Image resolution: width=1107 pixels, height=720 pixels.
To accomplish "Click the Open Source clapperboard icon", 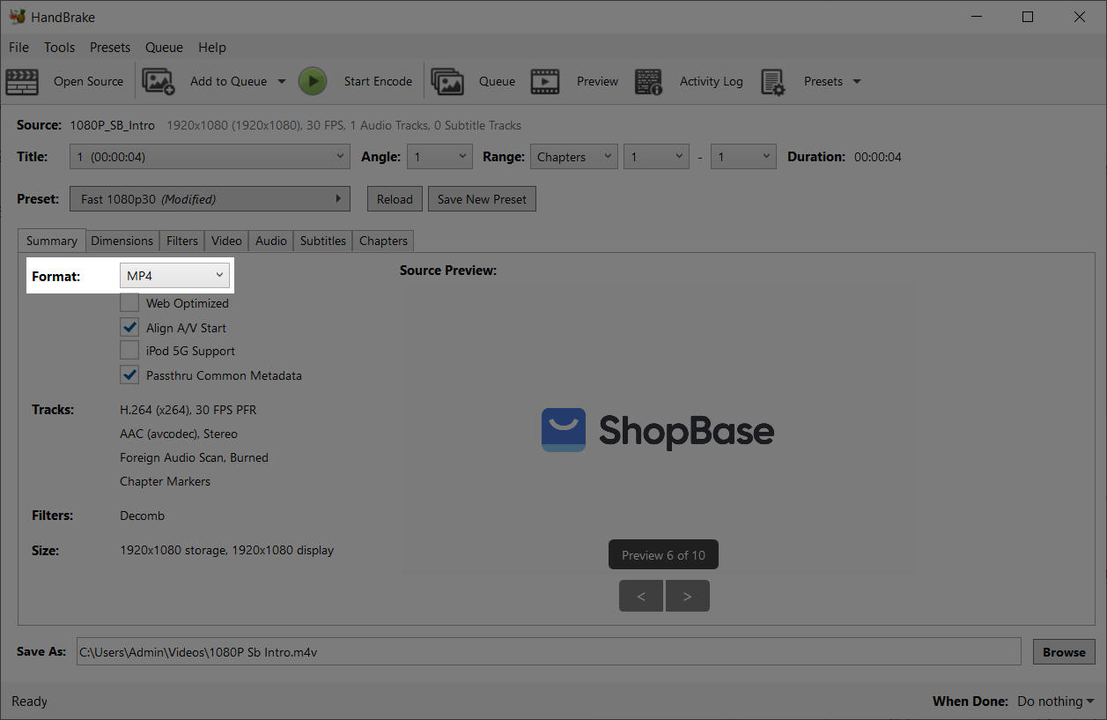I will (x=22, y=81).
